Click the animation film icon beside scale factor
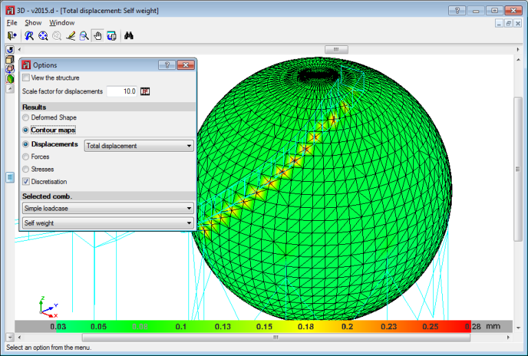528x356 pixels. 145,91
